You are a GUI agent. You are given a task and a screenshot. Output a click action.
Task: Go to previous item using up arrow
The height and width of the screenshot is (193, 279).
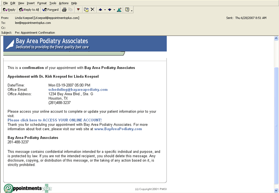click(x=100, y=10)
